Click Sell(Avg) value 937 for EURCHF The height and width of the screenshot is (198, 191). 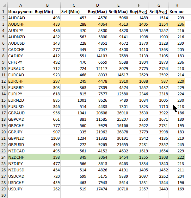(159, 81)
